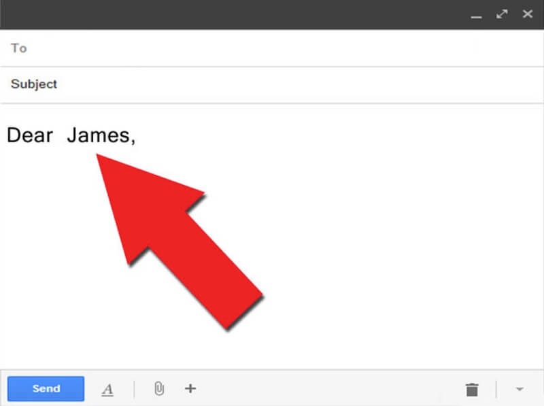Discard the draft using the trash icon
This screenshot has height=406, width=544.
pyautogui.click(x=472, y=390)
